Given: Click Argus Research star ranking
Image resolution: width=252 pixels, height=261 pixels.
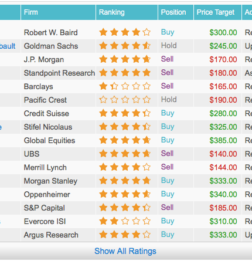Looking at the screenshot, I should [125, 235].
